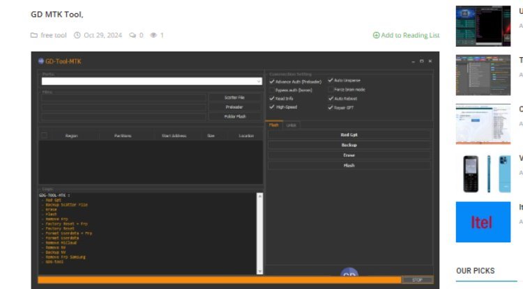
Task: Click the folder flash path field
Action: (123, 116)
